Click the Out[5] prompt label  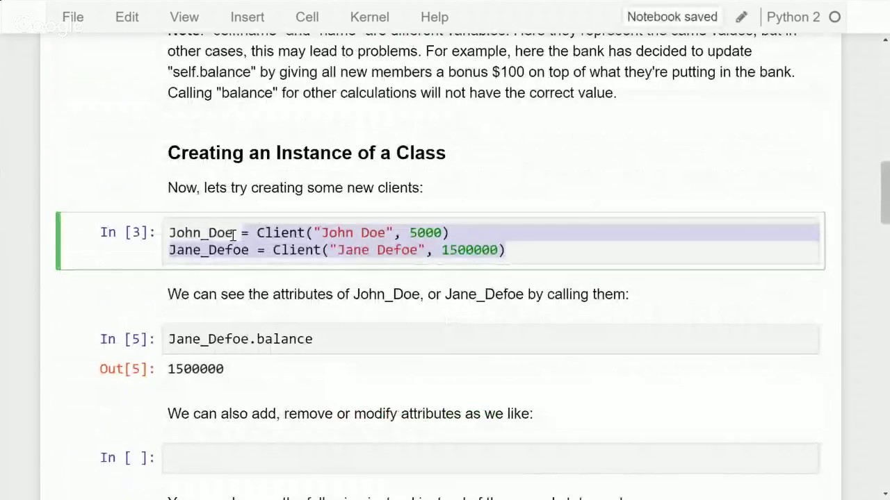127,369
